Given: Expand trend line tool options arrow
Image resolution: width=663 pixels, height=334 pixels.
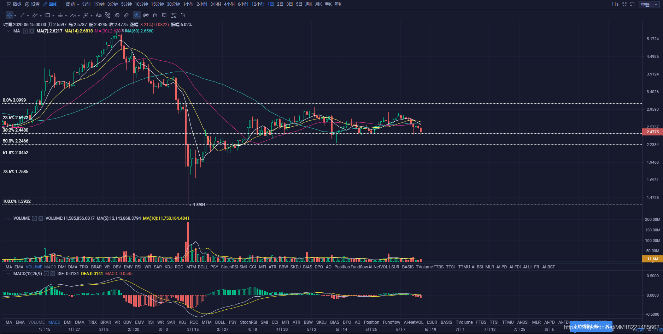Looking at the screenshot, I should click(28, 16).
